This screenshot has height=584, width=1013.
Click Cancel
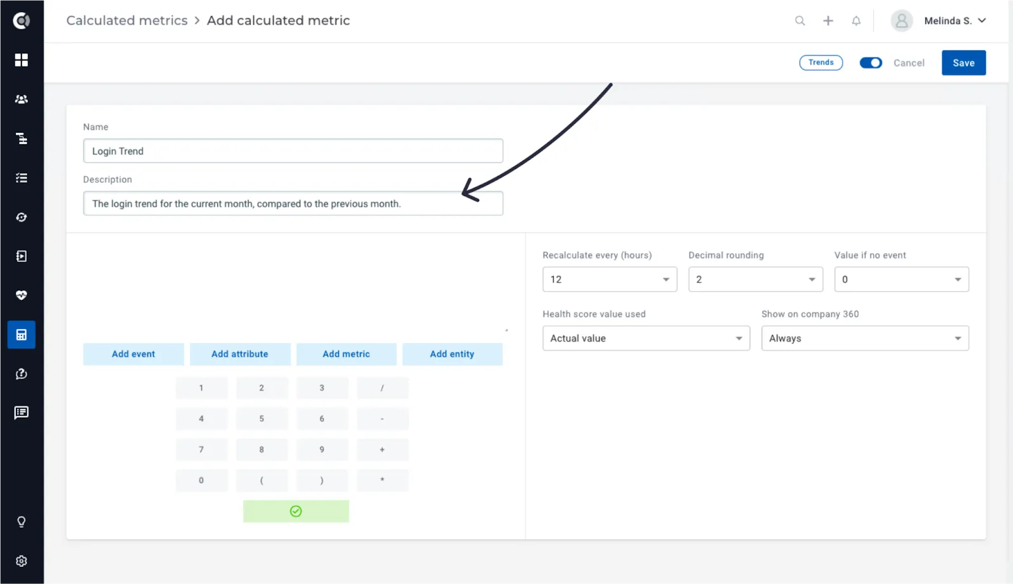(909, 63)
